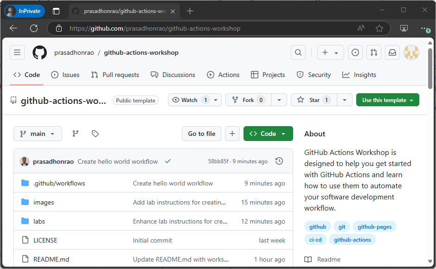The image size is (436, 269).
Task: View passing check mark status on commit
Action: [167, 161]
